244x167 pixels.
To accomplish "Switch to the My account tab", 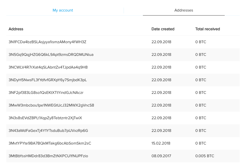I will pos(63,10).
